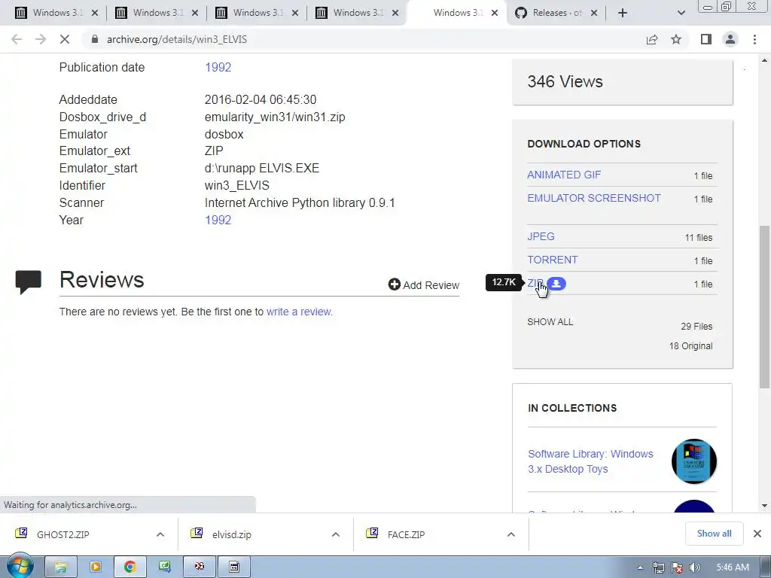Click the scrollbar up arrow
The height and width of the screenshot is (578, 771).
pos(764,61)
